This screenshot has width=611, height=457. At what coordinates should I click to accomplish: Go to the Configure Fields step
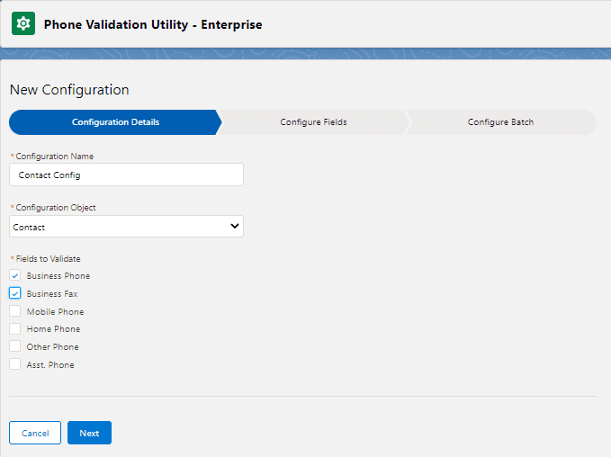click(313, 122)
